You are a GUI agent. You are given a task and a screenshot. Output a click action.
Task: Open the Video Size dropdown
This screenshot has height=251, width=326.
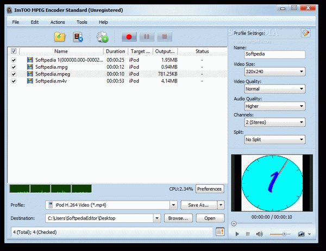coord(274,72)
